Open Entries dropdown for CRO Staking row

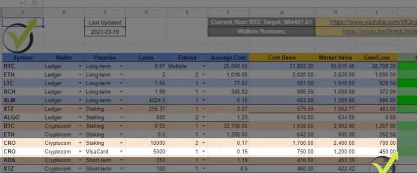point(204,143)
